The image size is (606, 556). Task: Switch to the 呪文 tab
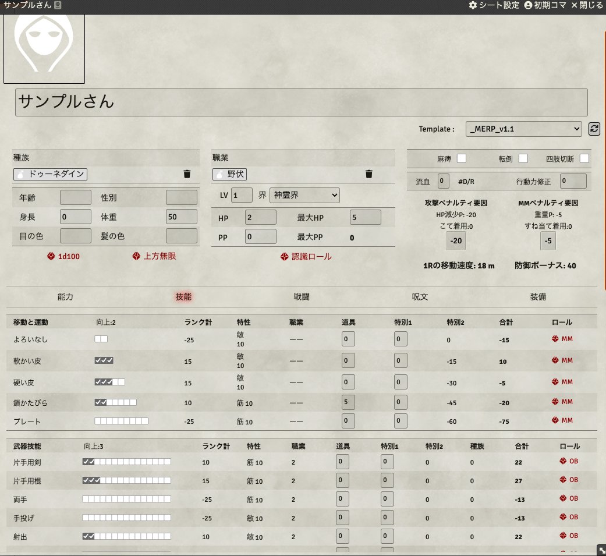click(x=420, y=296)
